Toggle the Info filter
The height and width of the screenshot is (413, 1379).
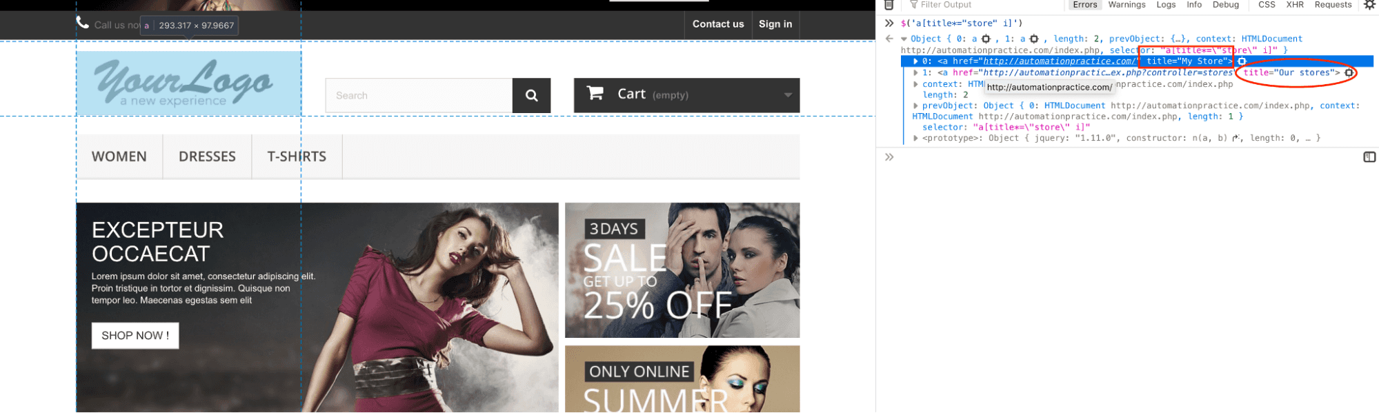[1194, 5]
